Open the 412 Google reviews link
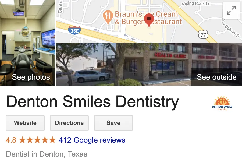 tap(92, 140)
